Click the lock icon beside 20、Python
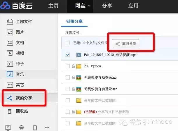Screen dimensions: 178x131 (x=73, y=66)
